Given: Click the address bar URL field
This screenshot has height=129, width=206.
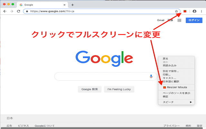Looking at the screenshot, I should (102, 11).
